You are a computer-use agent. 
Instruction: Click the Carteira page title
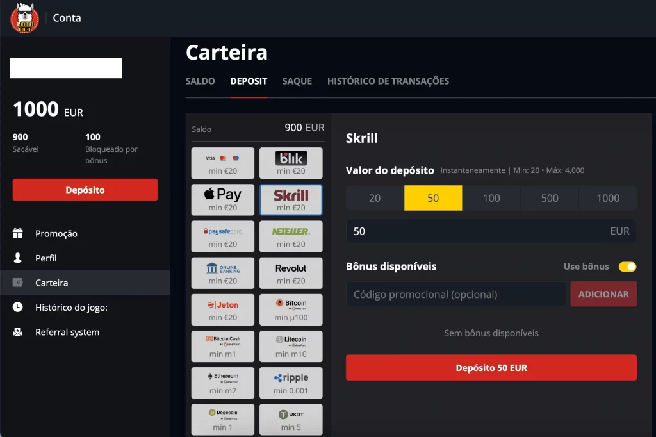[226, 53]
